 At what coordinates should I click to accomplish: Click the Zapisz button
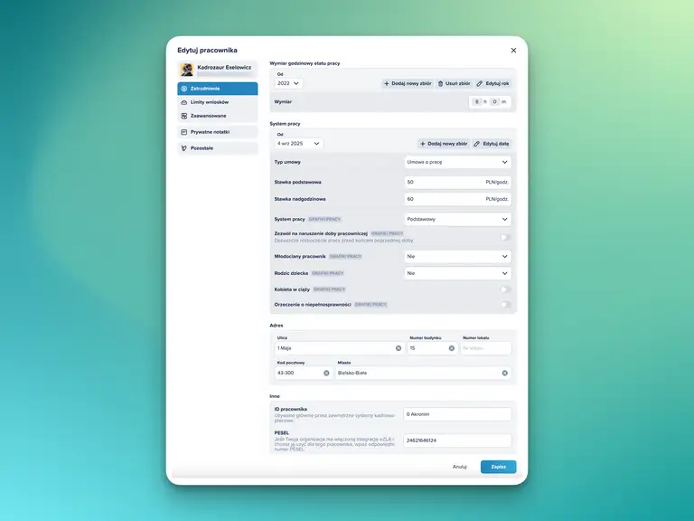point(498,467)
